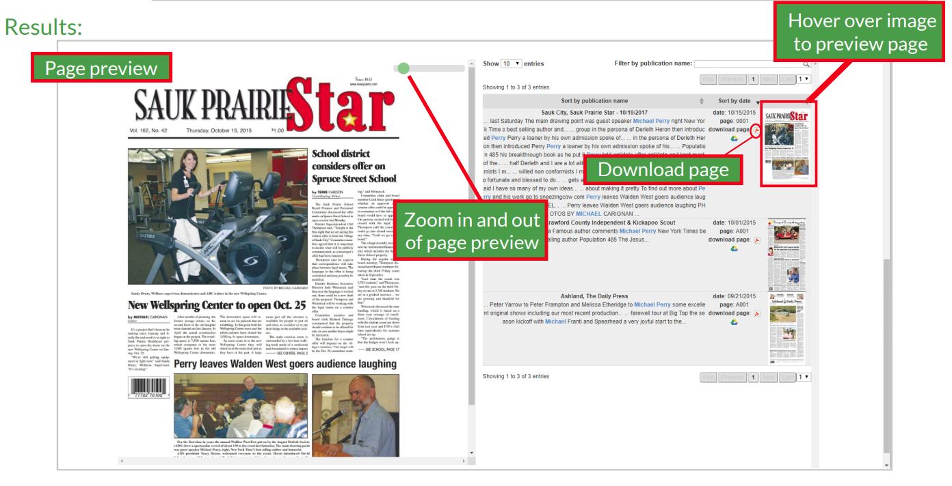The width and height of the screenshot is (952, 486).
Task: Click 'Showing 1 to 3 of 3 entries' below table
Action: point(516,376)
